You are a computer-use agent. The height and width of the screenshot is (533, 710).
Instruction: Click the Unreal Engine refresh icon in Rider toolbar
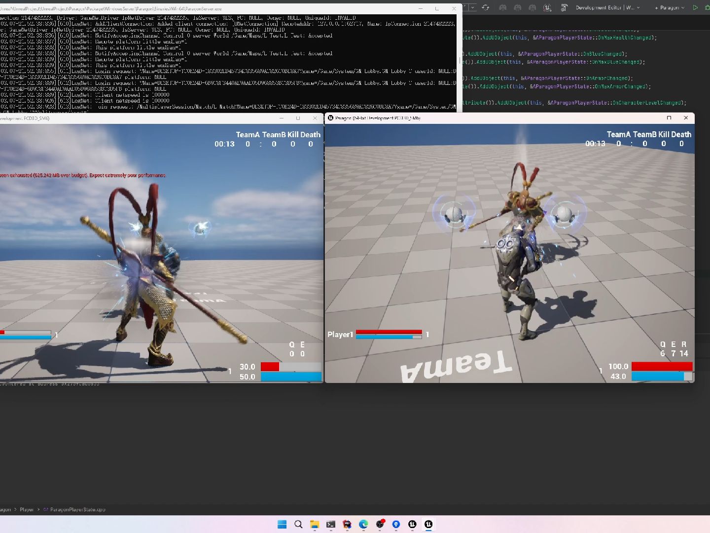click(547, 7)
